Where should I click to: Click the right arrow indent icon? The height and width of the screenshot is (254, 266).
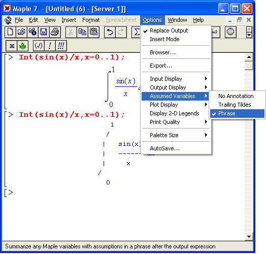click(x=215, y=32)
